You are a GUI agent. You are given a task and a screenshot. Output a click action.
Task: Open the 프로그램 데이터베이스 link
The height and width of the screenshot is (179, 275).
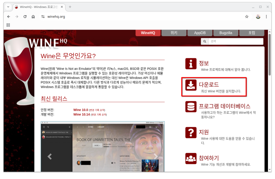[225, 106]
